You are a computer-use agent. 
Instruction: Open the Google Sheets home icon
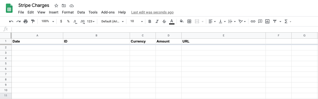tap(9, 8)
